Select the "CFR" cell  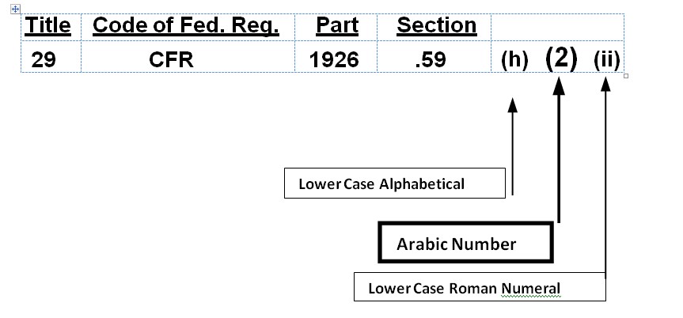click(x=171, y=59)
